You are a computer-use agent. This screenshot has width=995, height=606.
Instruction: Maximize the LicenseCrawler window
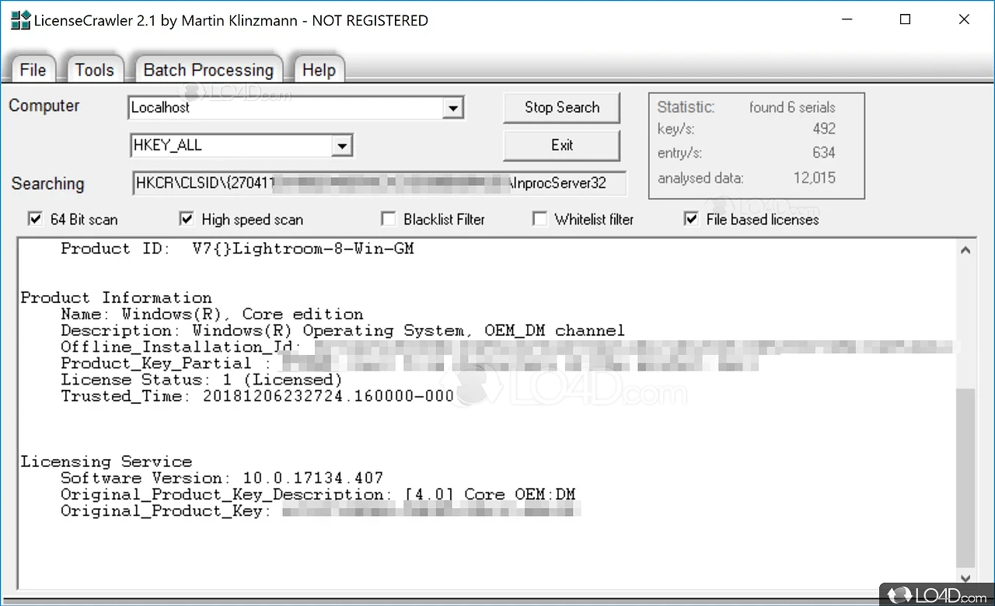[x=905, y=20]
